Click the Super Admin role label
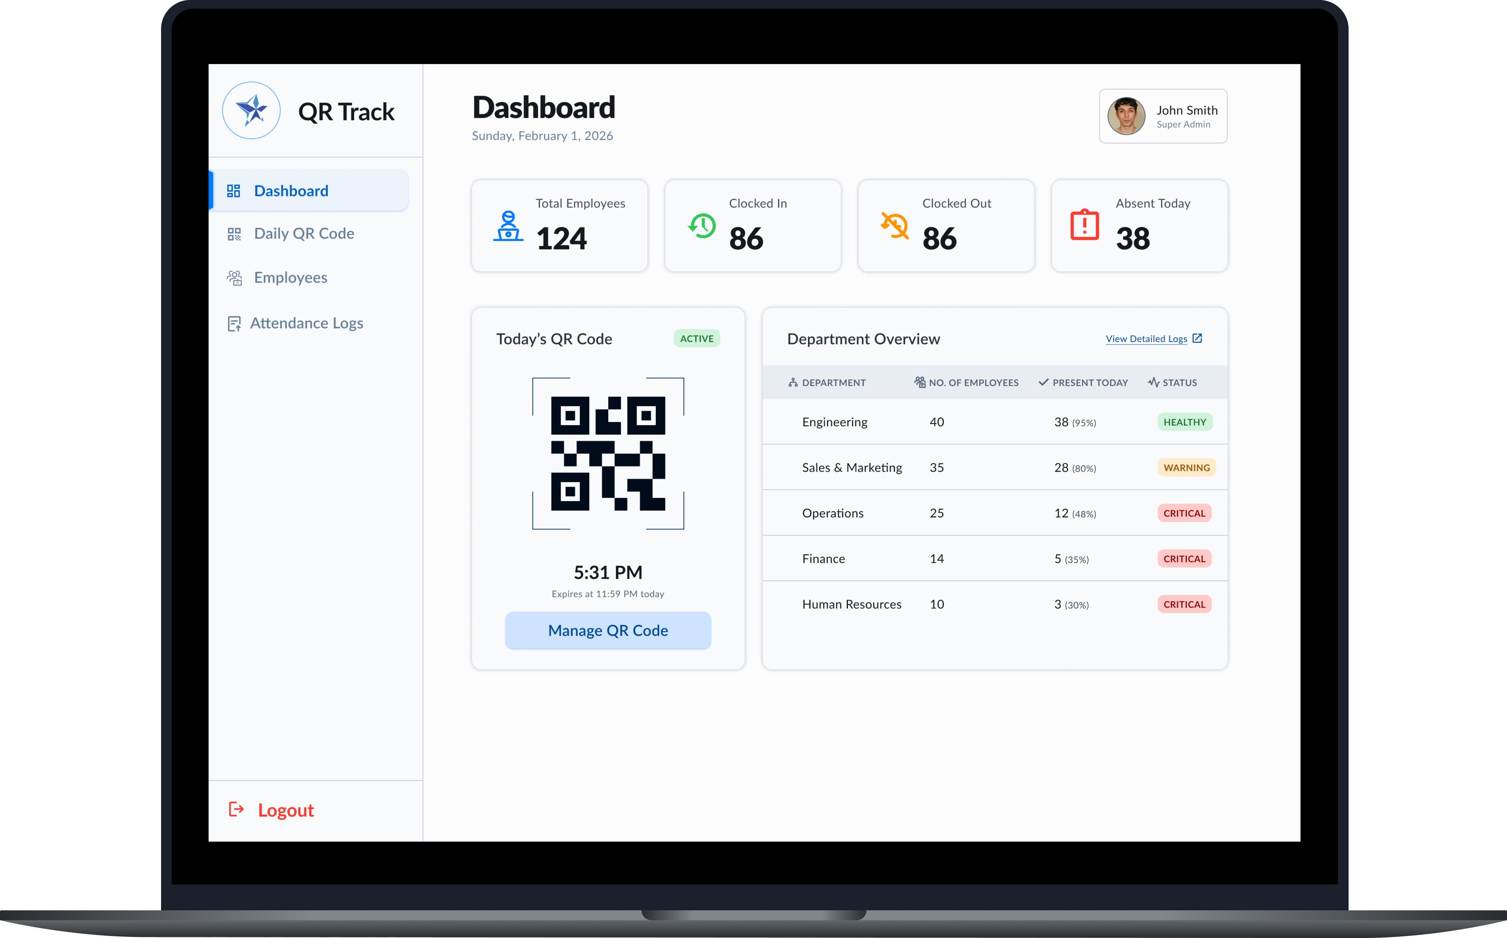This screenshot has width=1507, height=938. pos(1183,124)
